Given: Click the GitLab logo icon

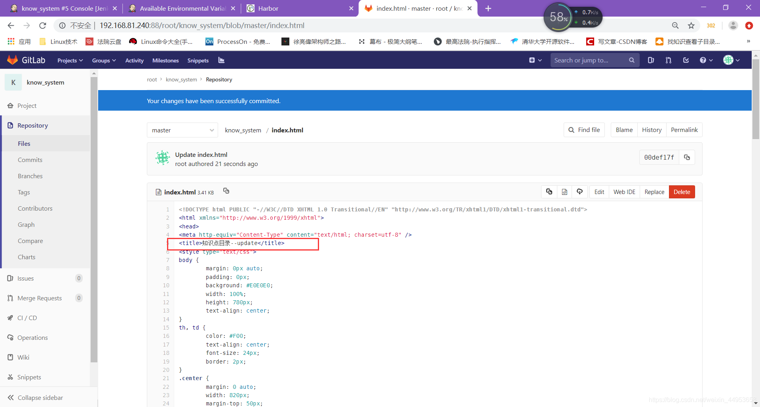Looking at the screenshot, I should [x=13, y=60].
